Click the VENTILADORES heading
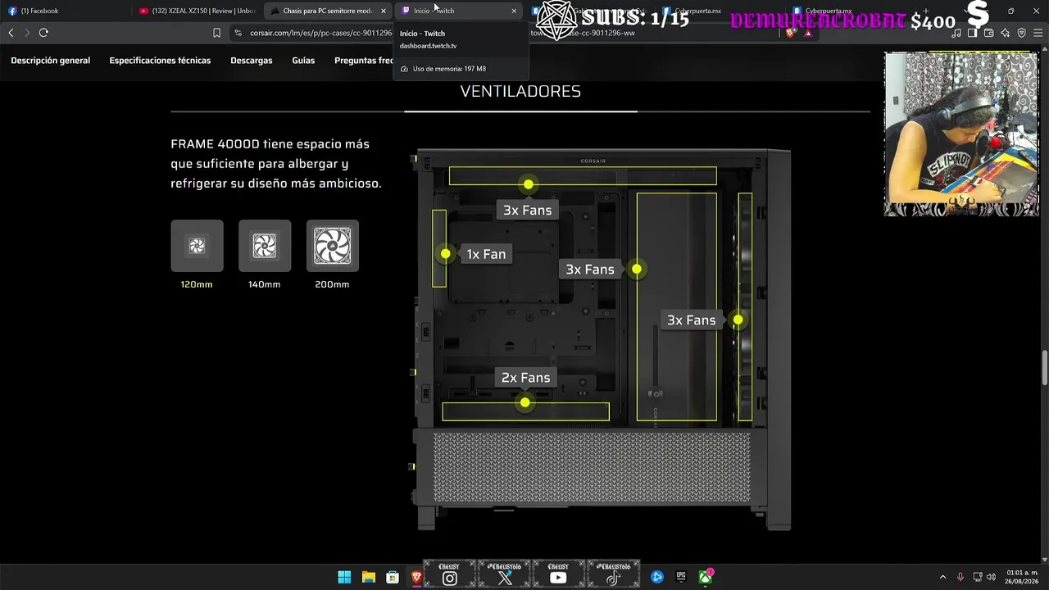Image resolution: width=1049 pixels, height=590 pixels. pos(520,91)
